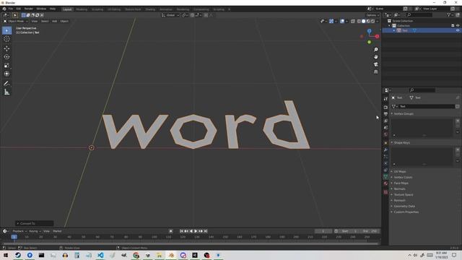The image size is (462, 260).
Task: Switch to the Modeling workspace tab
Action: pyautogui.click(x=82, y=9)
